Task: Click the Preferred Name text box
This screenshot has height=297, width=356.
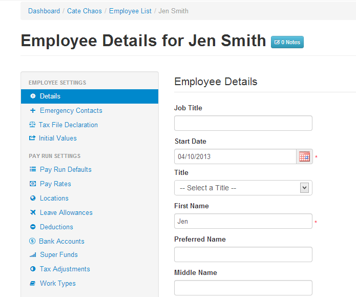Action: 243,254
